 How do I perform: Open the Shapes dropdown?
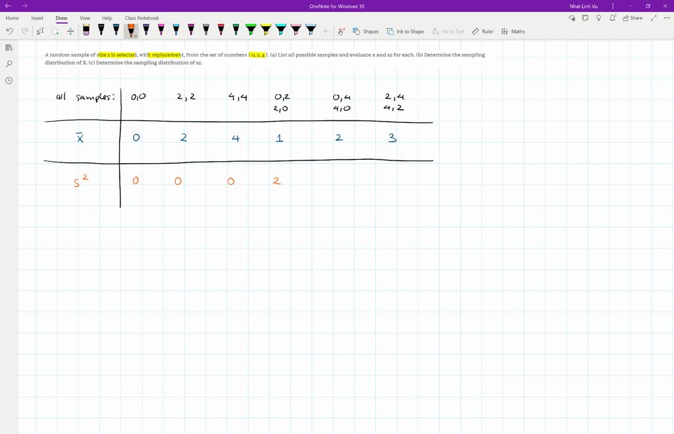click(366, 31)
